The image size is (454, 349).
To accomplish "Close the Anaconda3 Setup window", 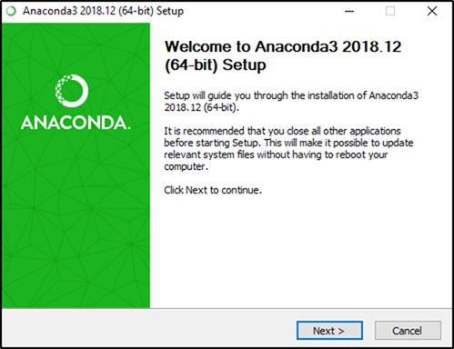I will tap(432, 11).
